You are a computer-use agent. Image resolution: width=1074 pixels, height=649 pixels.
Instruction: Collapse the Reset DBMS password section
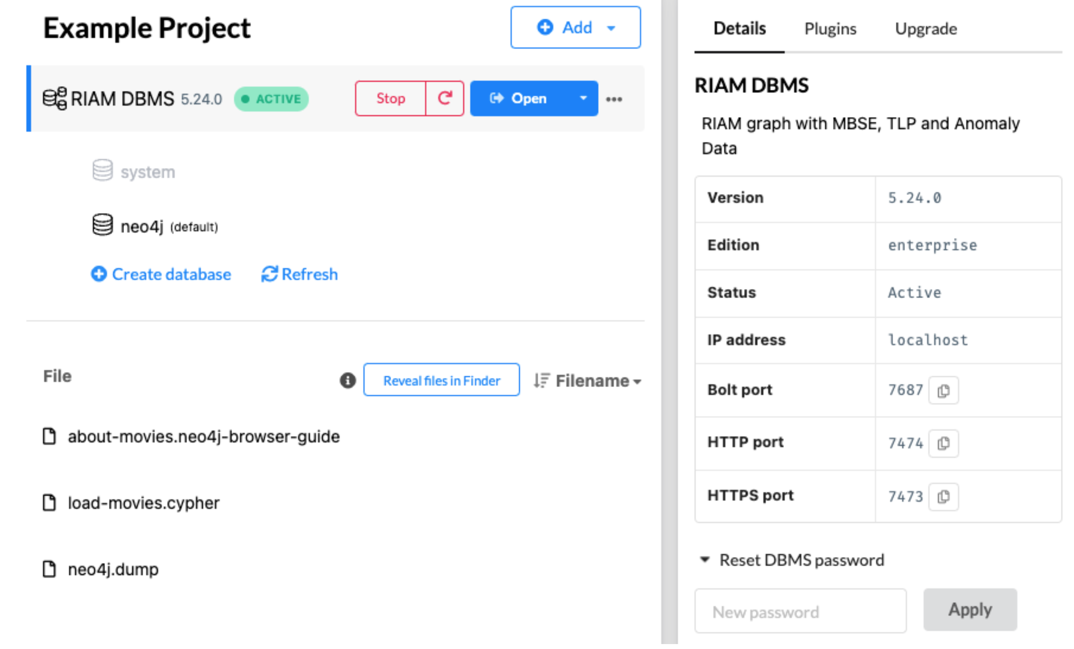[705, 559]
